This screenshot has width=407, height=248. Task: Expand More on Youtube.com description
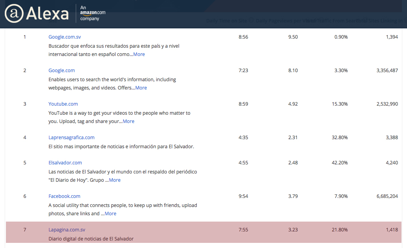pos(129,121)
